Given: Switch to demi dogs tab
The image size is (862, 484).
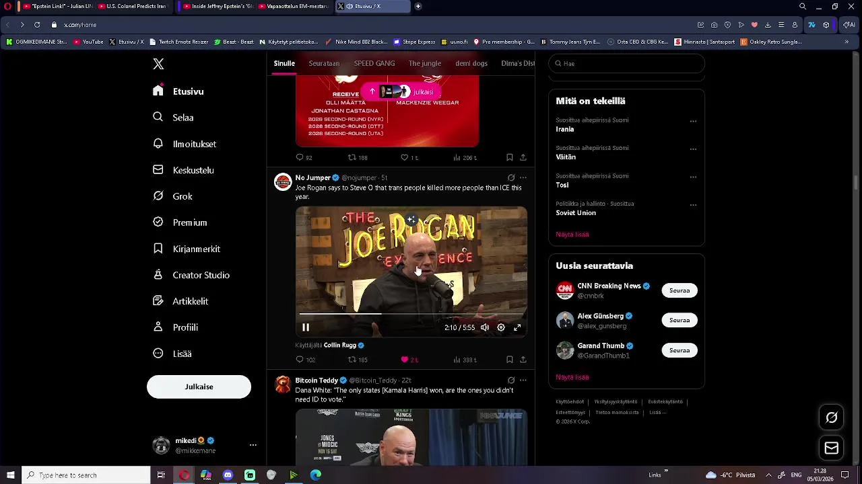Looking at the screenshot, I should coord(471,63).
